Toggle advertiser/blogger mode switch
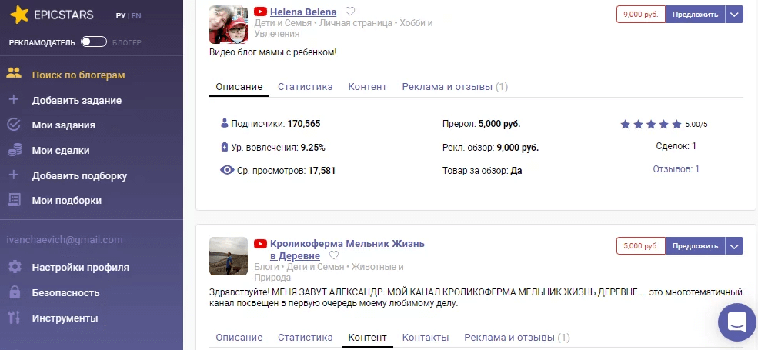This screenshot has width=758, height=350. pos(93,42)
